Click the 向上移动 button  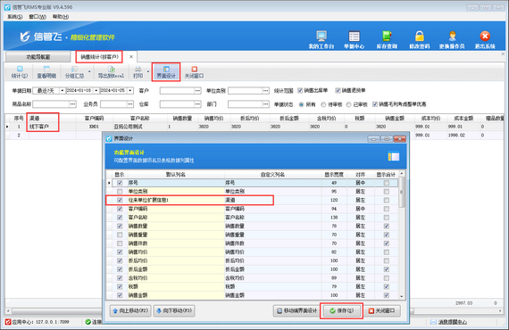tap(130, 310)
